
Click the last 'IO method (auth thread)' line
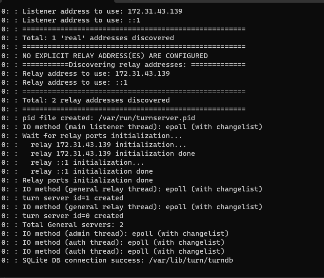[x=123, y=251]
